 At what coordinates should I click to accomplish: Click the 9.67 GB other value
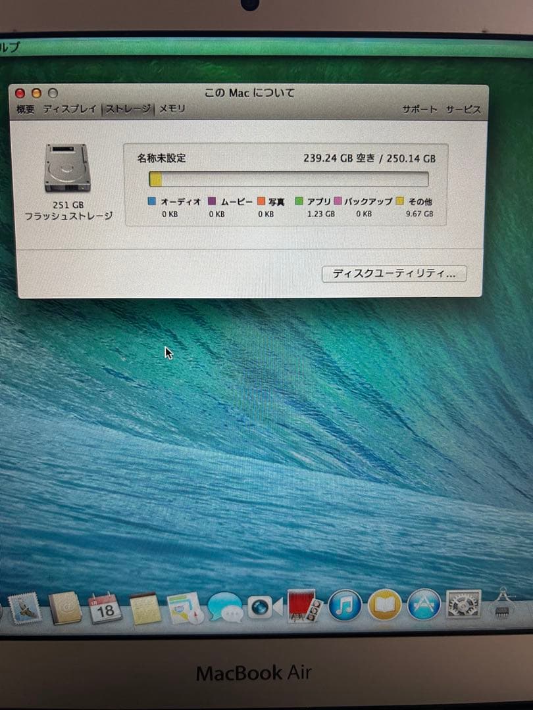419,214
